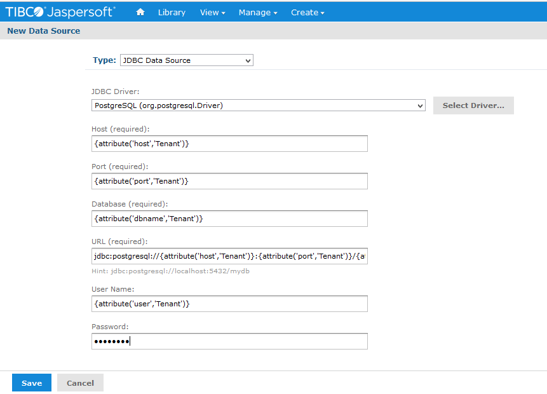Focus the User Name input field
Image resolution: width=547 pixels, height=394 pixels.
pyautogui.click(x=229, y=304)
